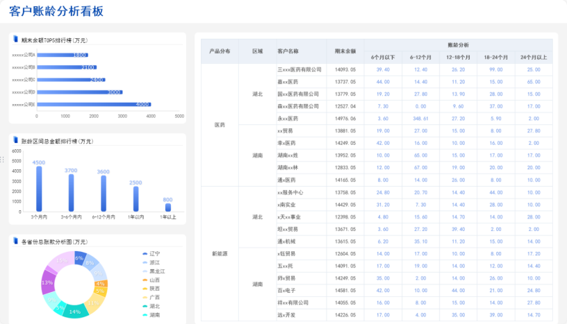
Task: Click the 区域 column header
Action: (257, 51)
